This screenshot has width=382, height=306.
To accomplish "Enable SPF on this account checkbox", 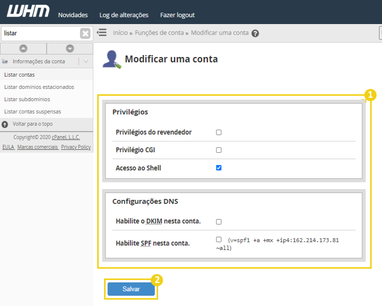I will pos(219,240).
